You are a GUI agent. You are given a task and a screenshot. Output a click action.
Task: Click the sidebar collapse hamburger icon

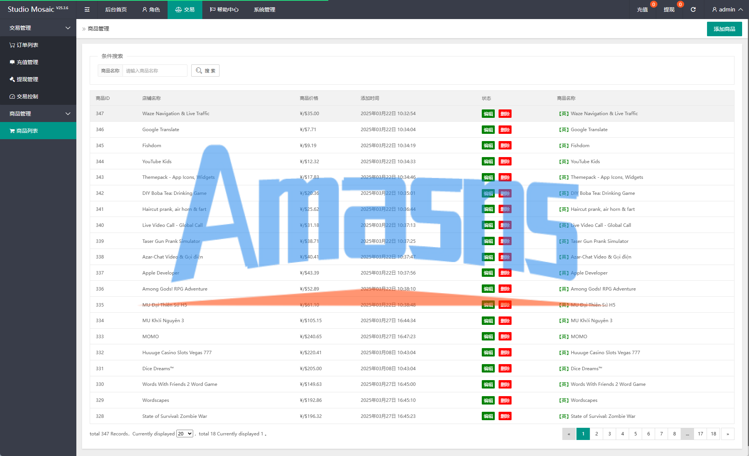[x=87, y=10]
